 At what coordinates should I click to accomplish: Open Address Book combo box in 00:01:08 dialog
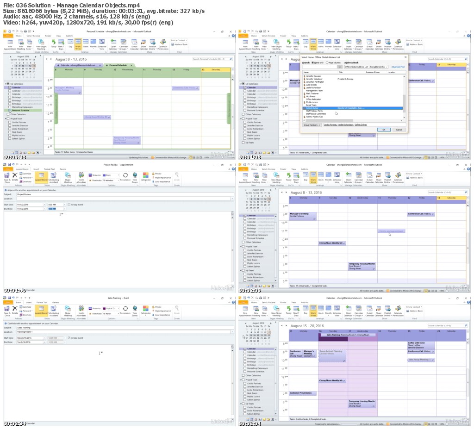pos(366,67)
